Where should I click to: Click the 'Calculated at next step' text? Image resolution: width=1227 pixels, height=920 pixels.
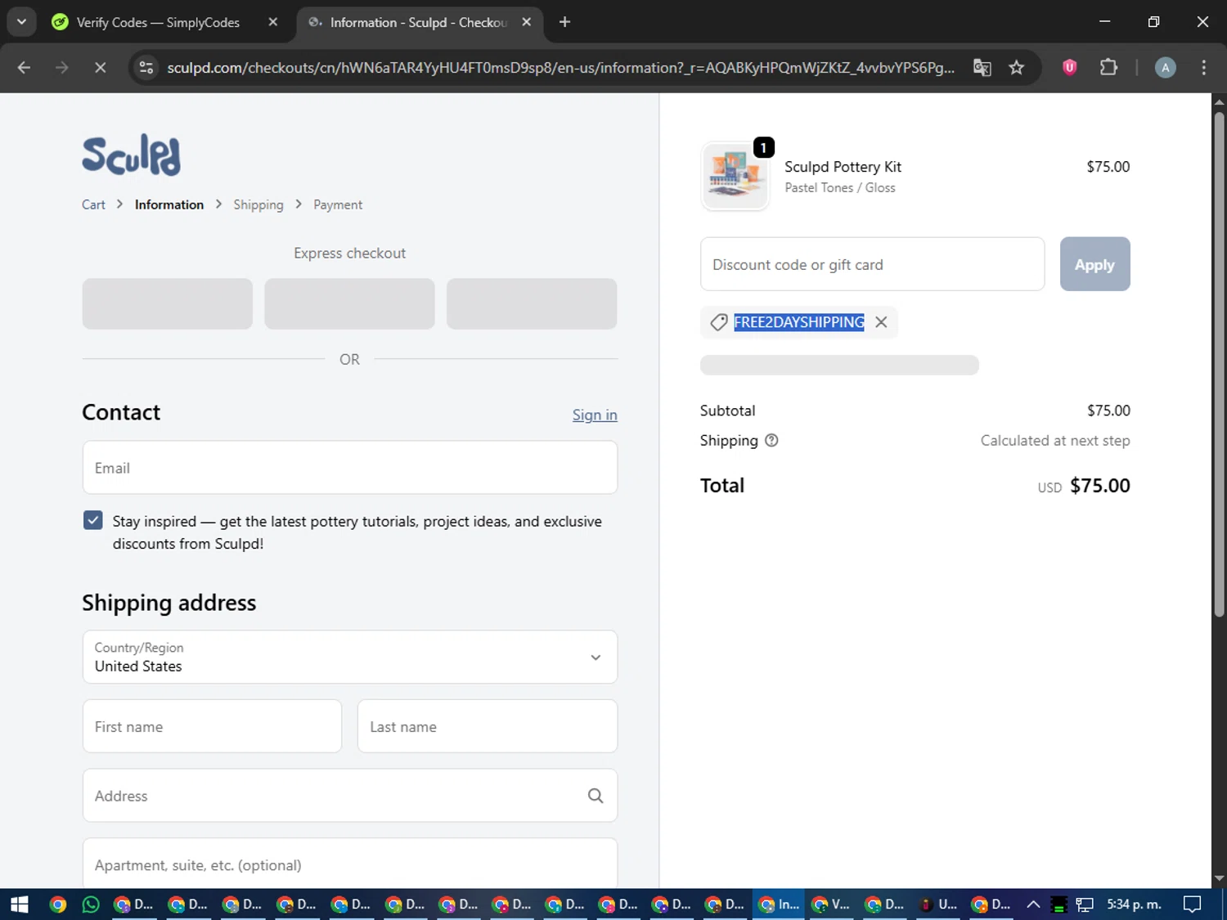(x=1055, y=441)
